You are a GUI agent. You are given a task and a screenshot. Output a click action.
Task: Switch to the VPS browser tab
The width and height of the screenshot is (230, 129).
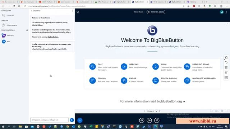[x=103, y=2]
